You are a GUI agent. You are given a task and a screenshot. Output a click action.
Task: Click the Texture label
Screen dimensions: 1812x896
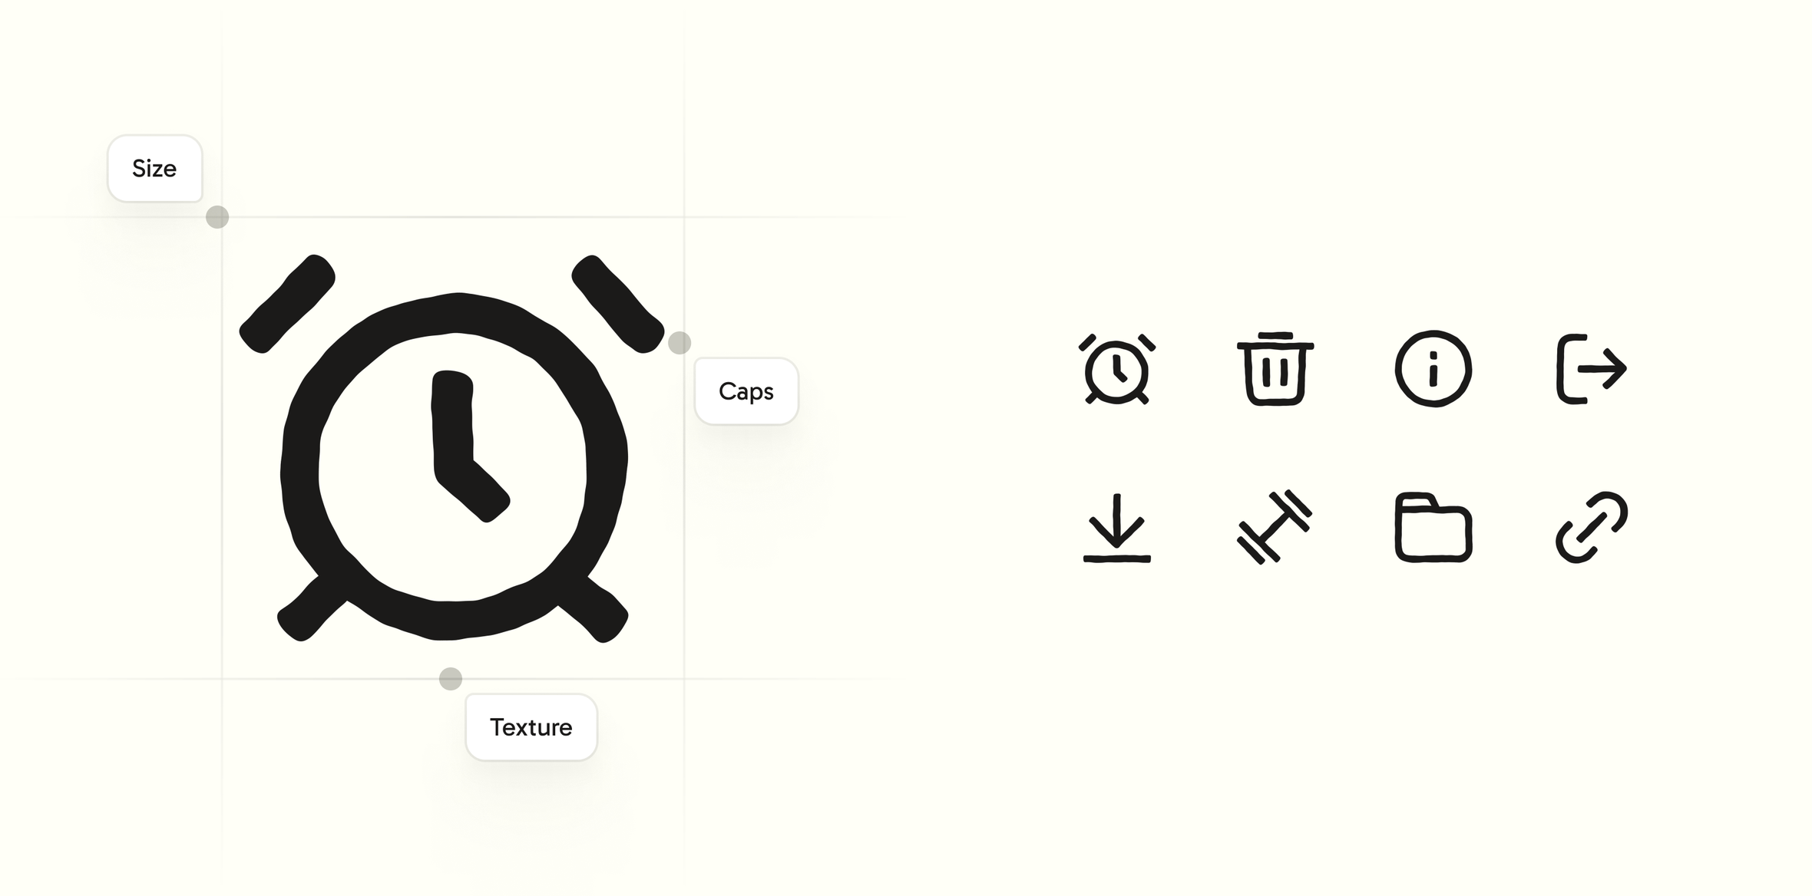(x=531, y=727)
